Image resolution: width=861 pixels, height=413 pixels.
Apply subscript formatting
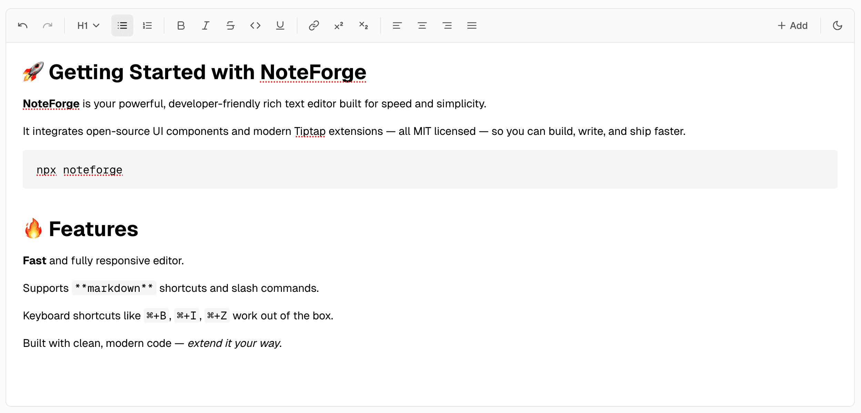click(x=364, y=25)
